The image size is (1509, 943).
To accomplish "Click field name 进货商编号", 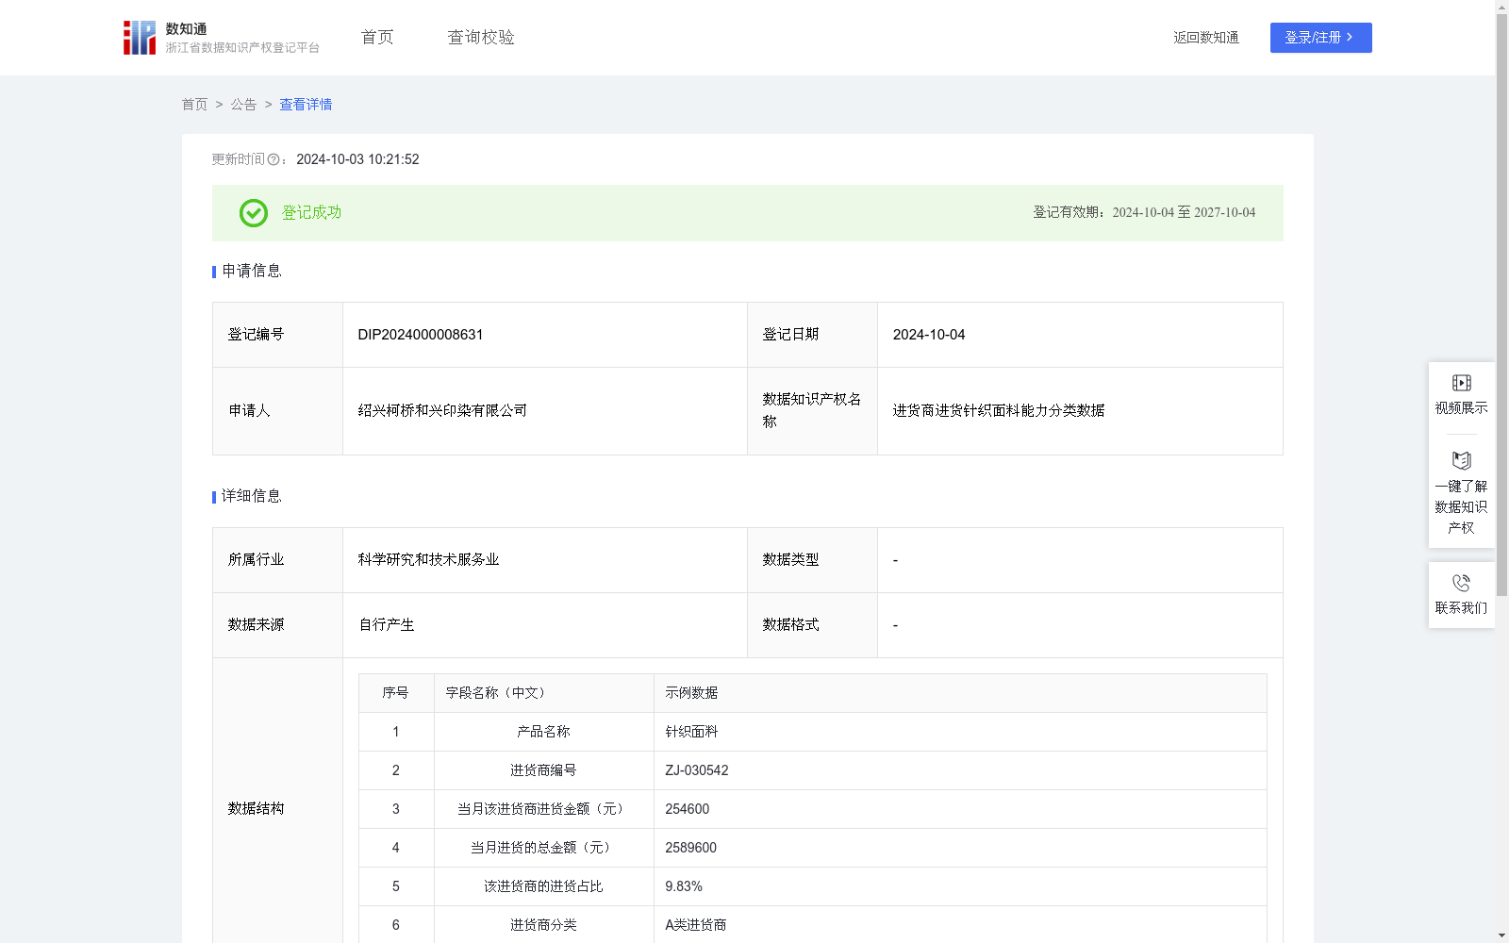I will [x=543, y=770].
